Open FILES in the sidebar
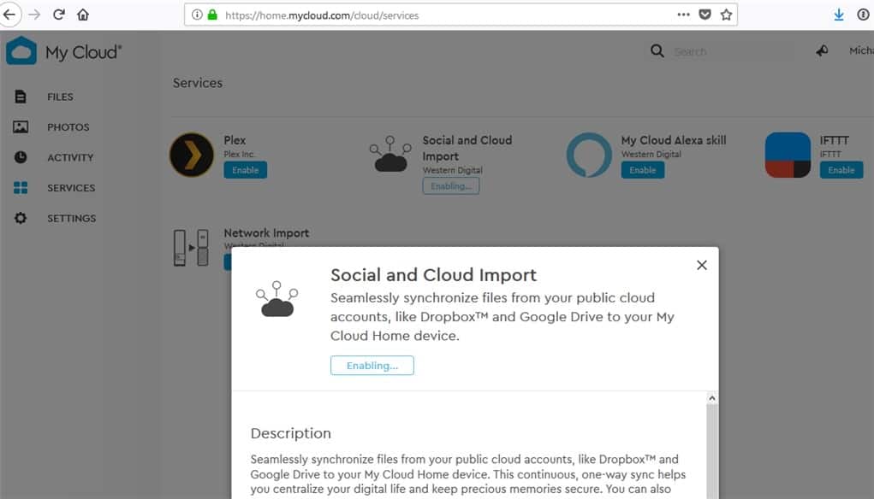Viewport: 874px width, 499px height. click(60, 97)
